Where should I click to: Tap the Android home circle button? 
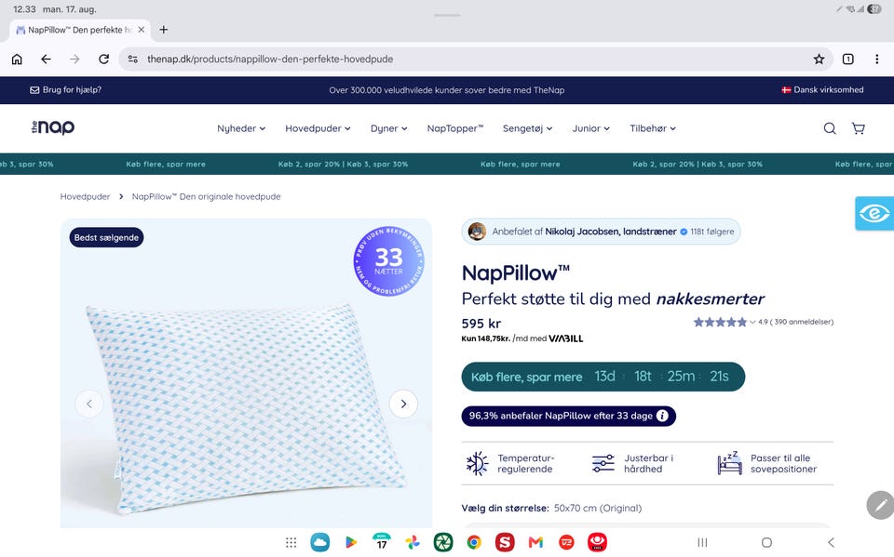[x=766, y=542]
